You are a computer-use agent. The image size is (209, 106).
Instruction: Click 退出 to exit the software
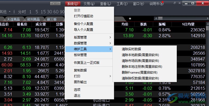[x=89, y=96]
